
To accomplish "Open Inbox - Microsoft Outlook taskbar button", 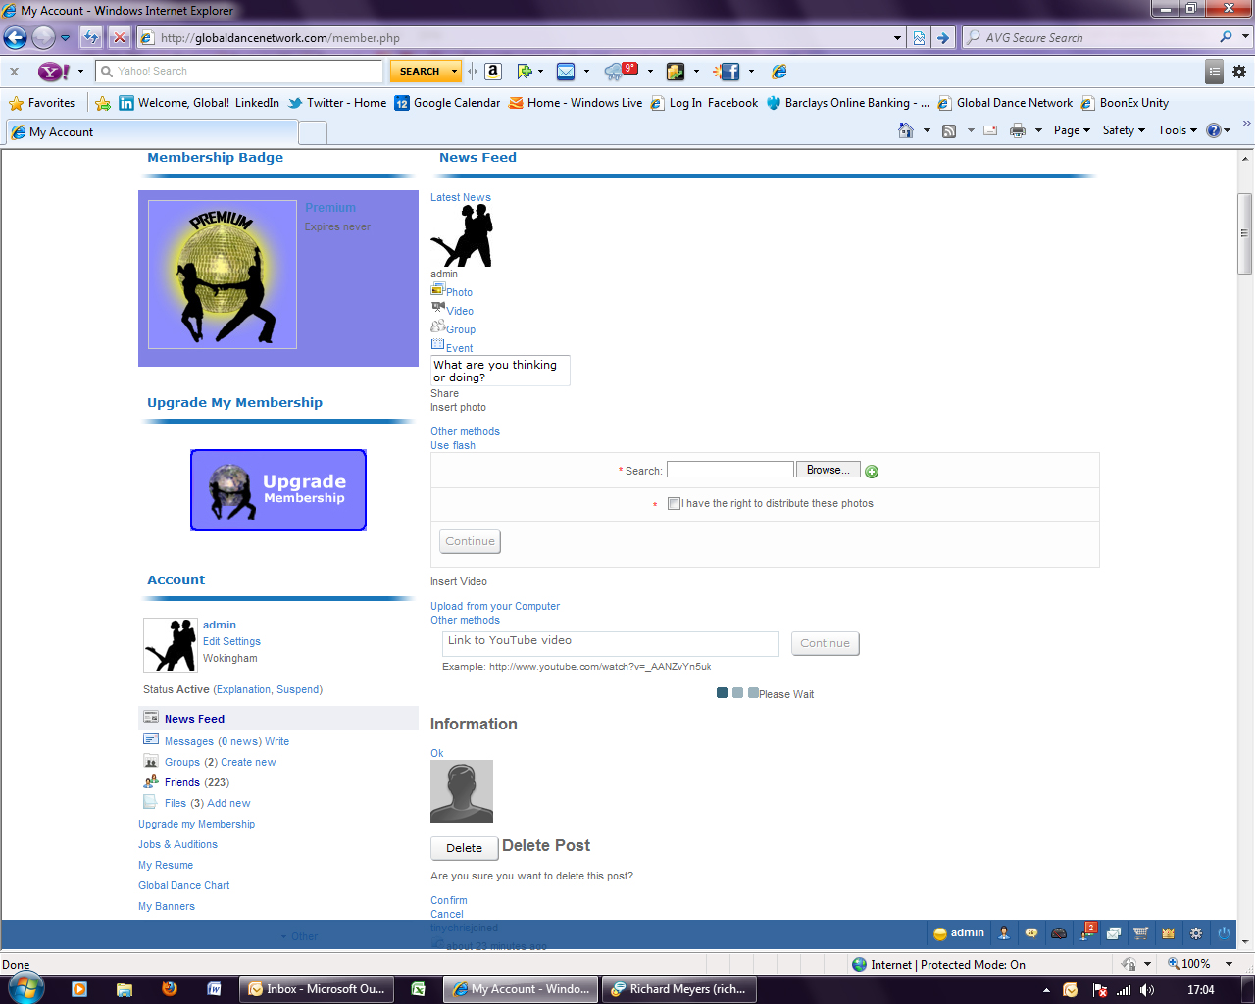I will (318, 990).
